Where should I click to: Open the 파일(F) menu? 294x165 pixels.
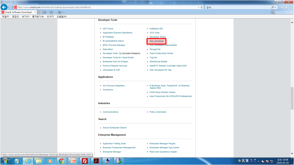[6, 16]
